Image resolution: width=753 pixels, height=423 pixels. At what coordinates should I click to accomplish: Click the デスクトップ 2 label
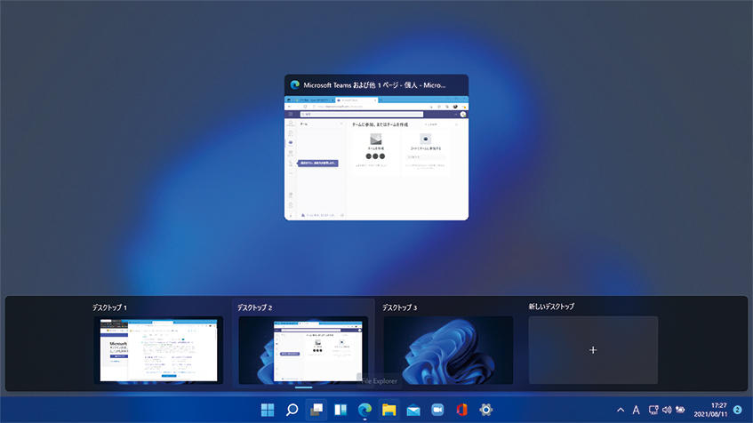[255, 307]
